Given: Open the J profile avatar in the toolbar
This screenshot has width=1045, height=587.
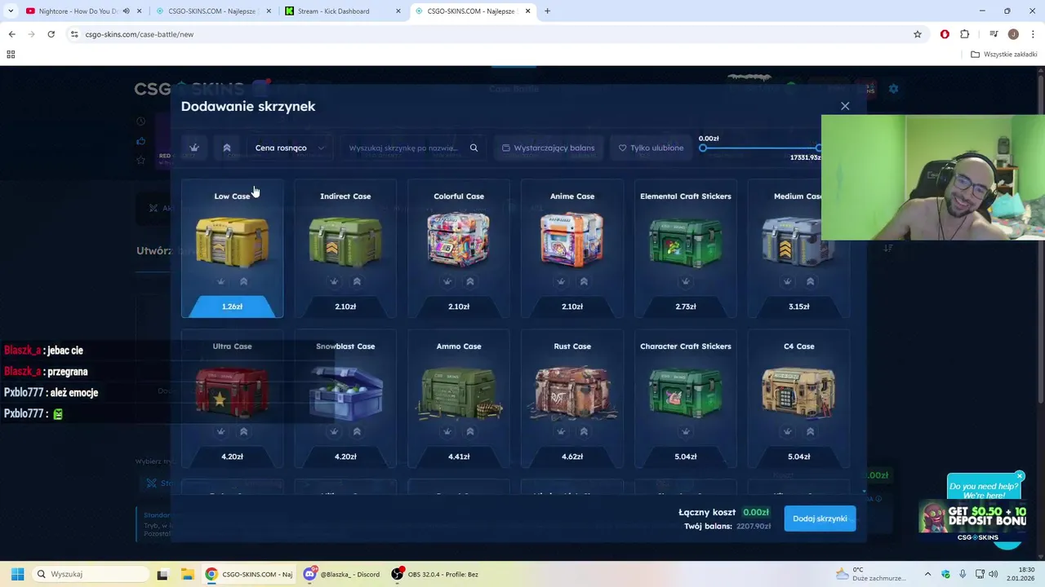Looking at the screenshot, I should point(1013,34).
